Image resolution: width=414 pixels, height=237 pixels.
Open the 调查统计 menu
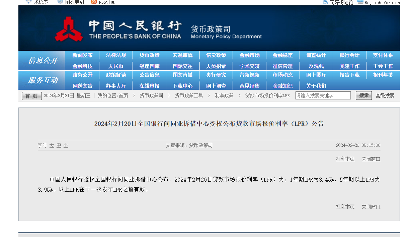[x=316, y=55]
